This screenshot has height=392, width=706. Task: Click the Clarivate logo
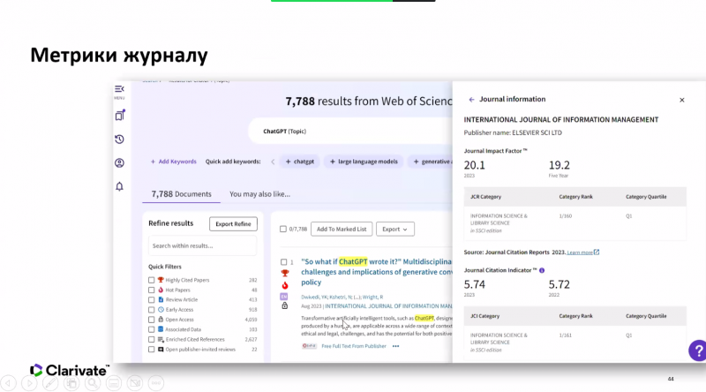point(70,371)
